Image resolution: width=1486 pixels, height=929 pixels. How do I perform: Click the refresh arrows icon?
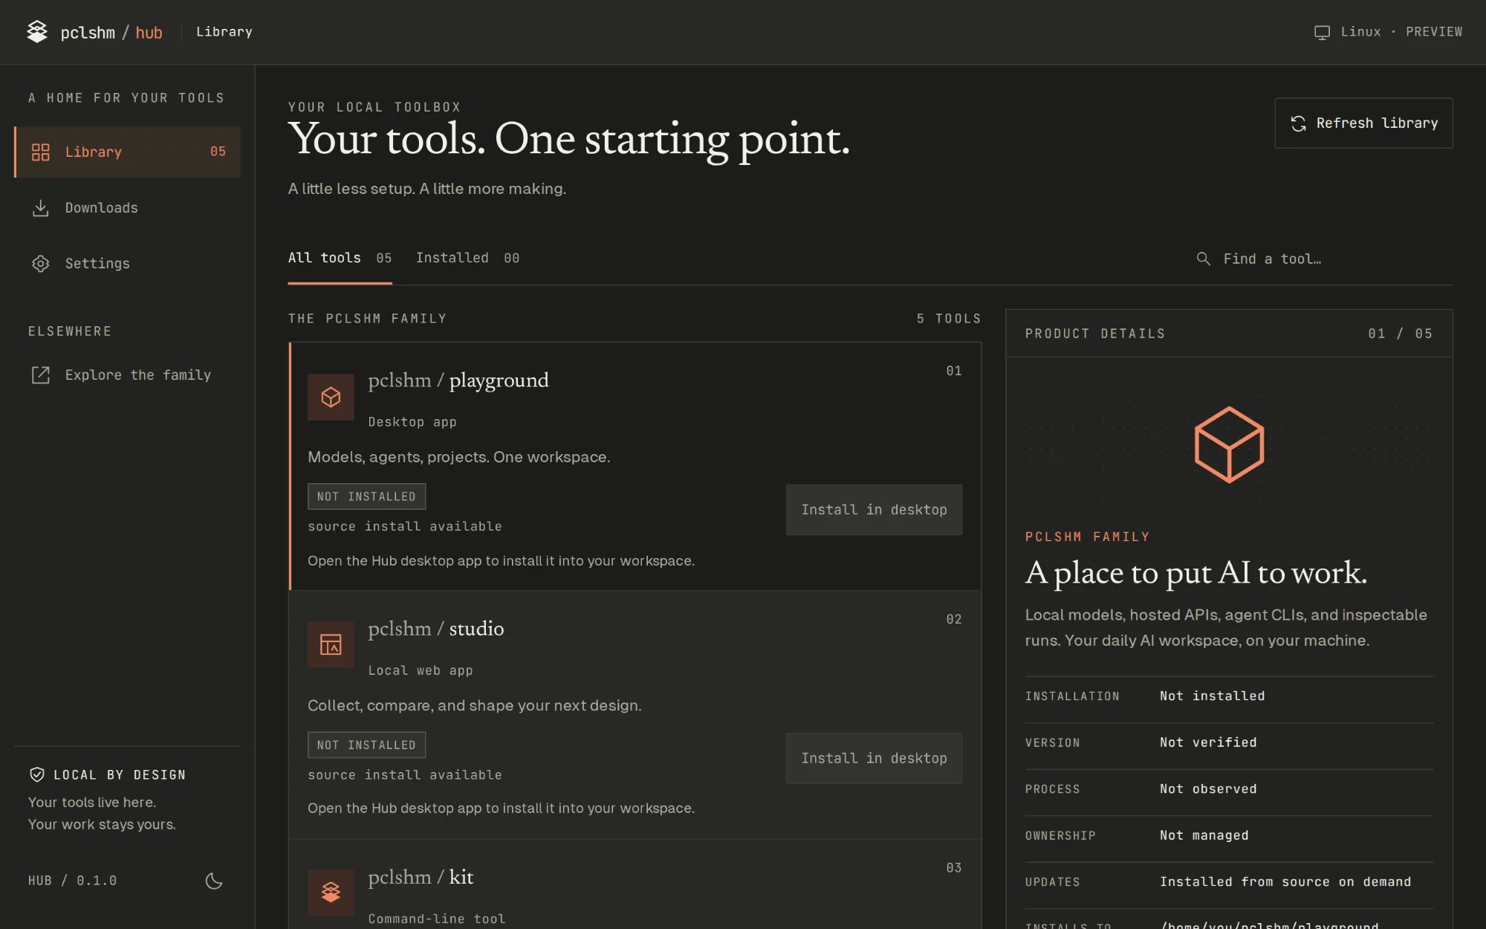[x=1298, y=123]
